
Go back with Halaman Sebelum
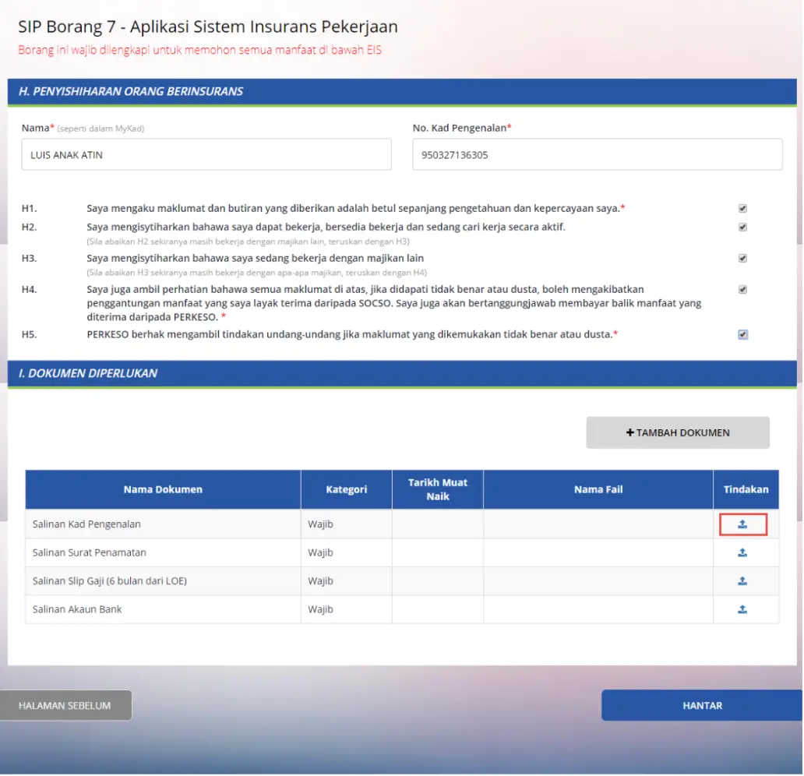(65, 705)
